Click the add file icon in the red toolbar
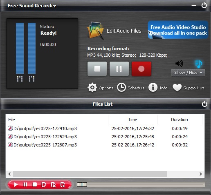211x195 pixels. click(x=63, y=184)
